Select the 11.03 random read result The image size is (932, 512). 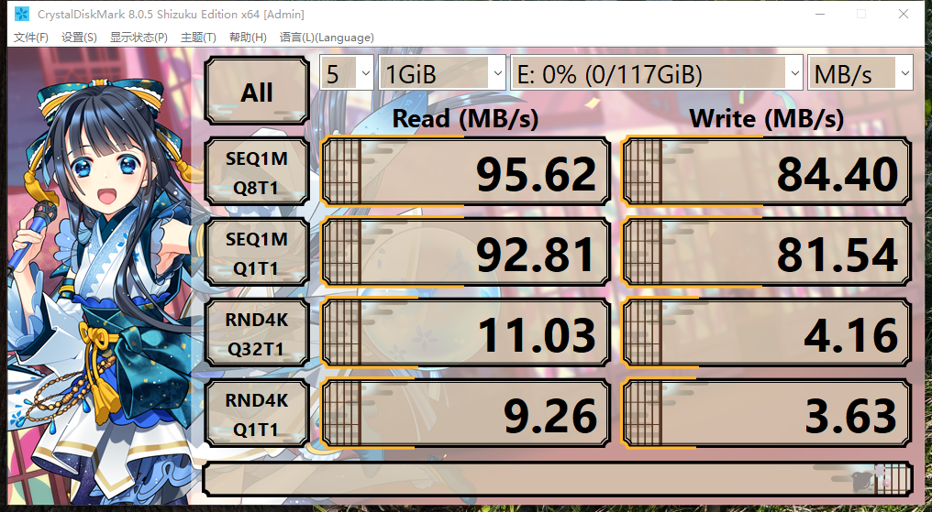point(466,332)
